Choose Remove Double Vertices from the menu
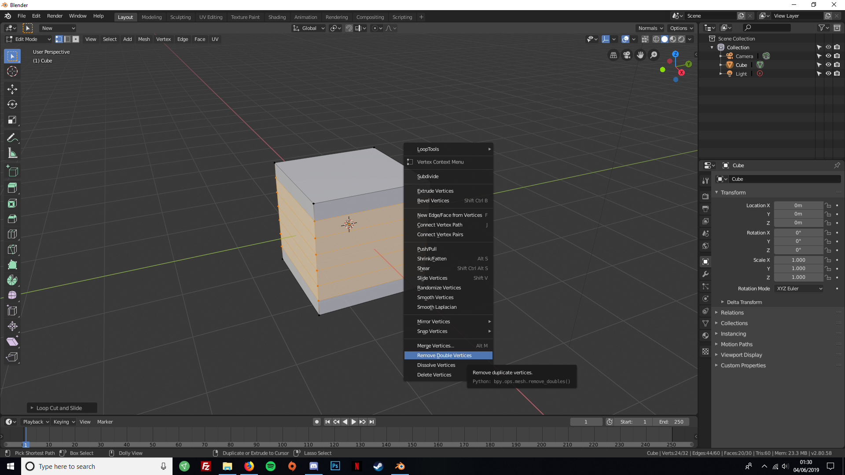Viewport: 845px width, 475px height. (444, 355)
